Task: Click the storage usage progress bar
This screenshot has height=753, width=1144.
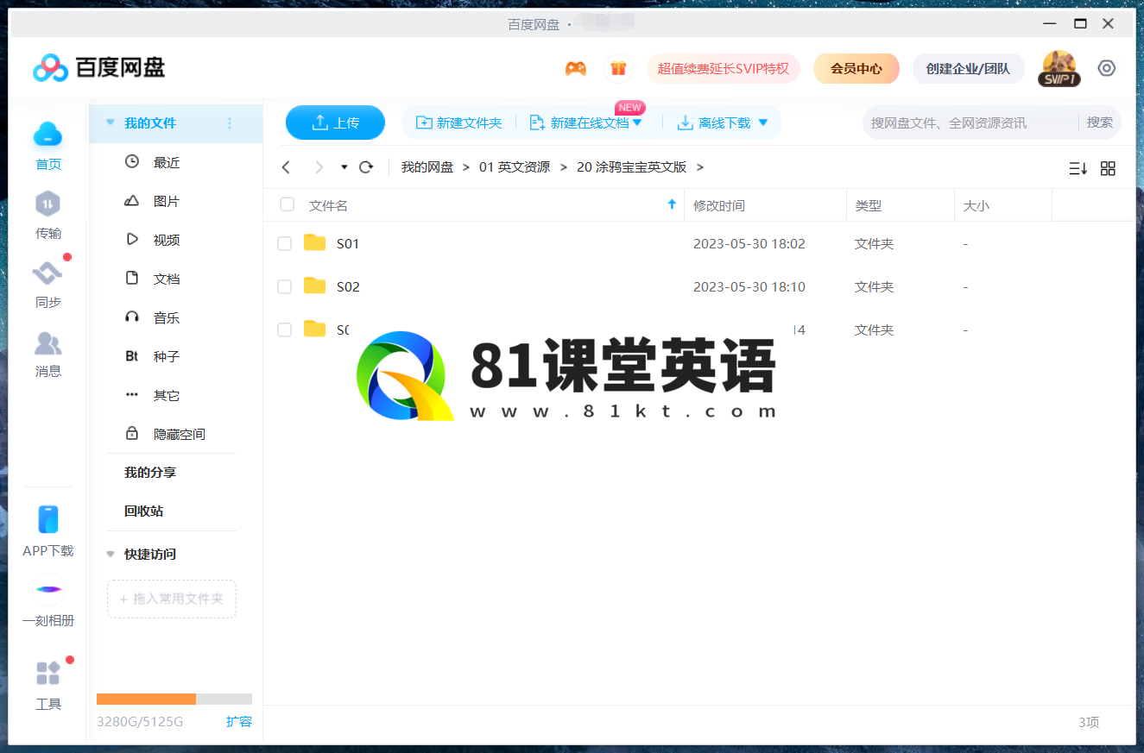Action: tap(174, 700)
